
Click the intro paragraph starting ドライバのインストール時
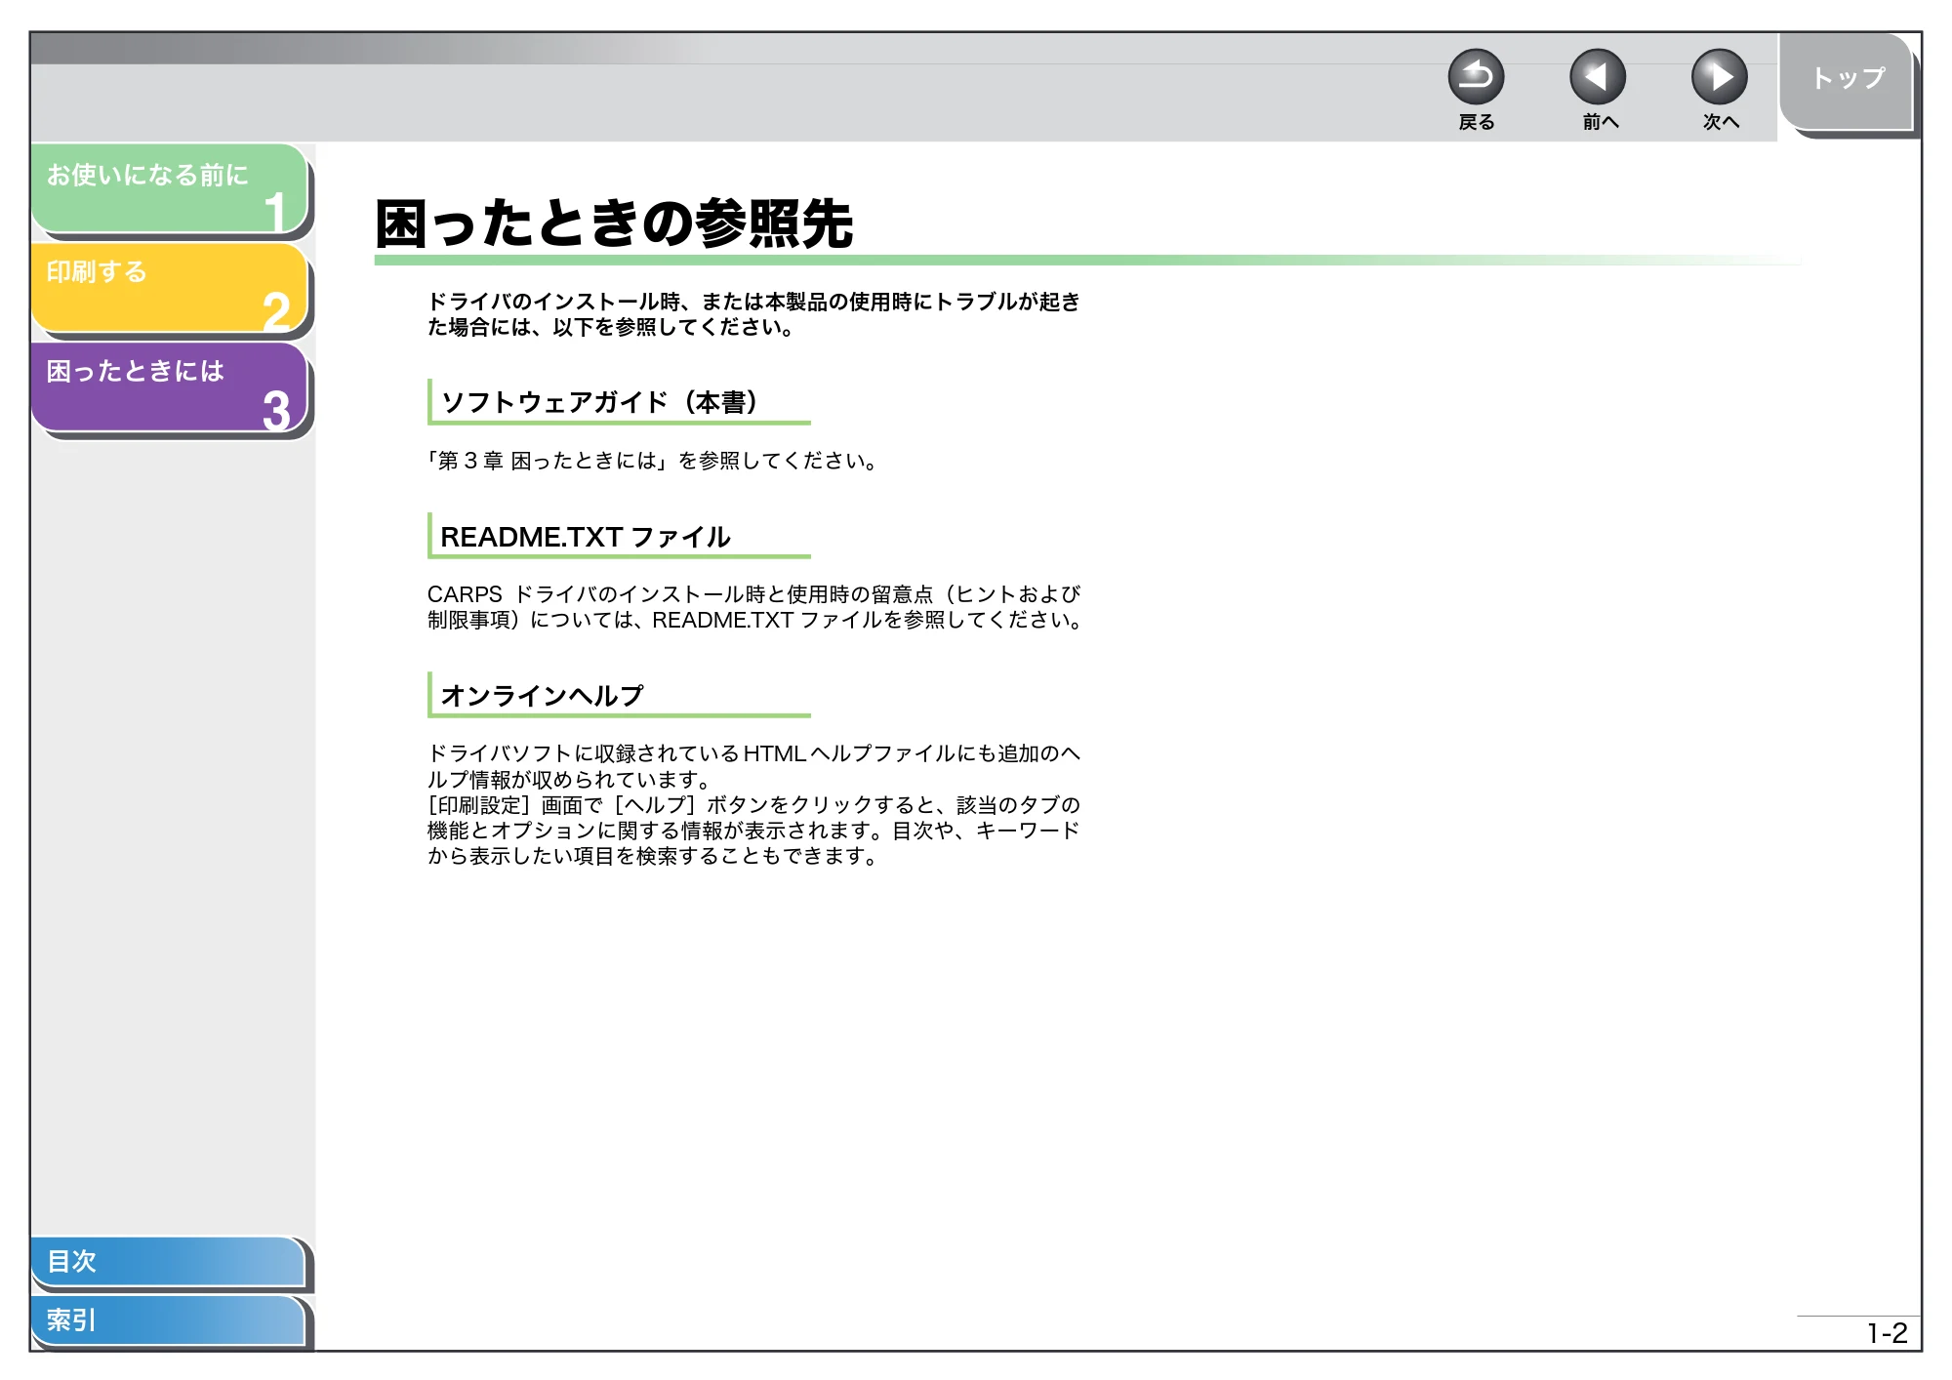click(753, 314)
